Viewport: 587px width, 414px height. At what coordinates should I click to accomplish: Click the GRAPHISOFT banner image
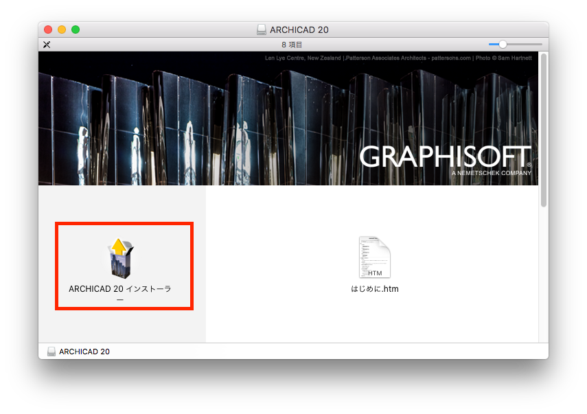tap(288, 119)
